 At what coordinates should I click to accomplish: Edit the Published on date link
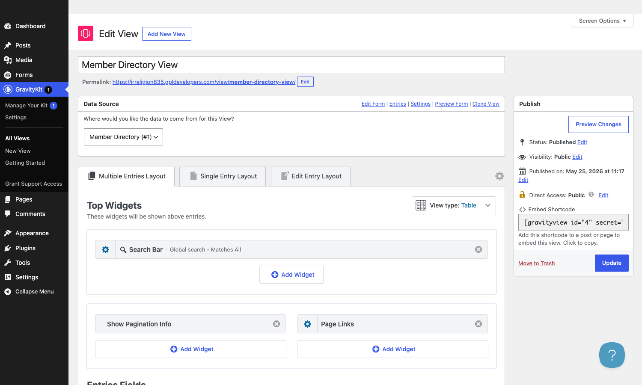point(523,180)
